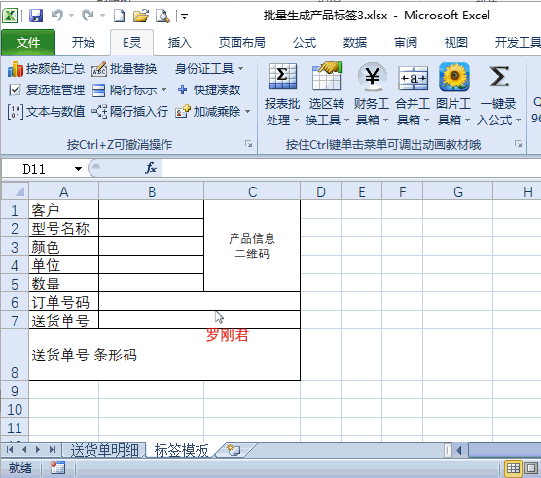Select the entire sheet corner button

[16, 191]
